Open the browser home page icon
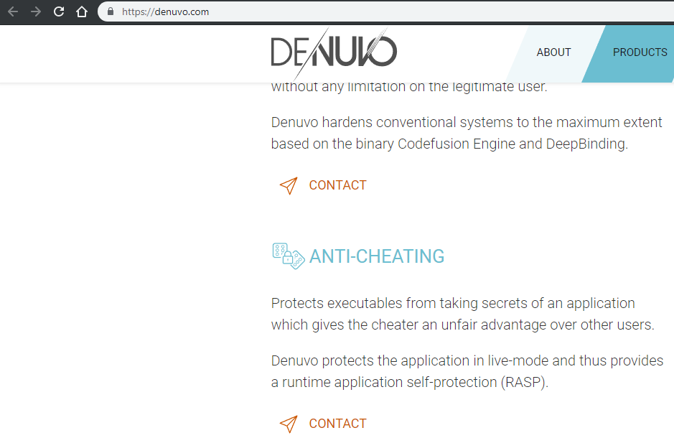Screen dimensions: 674x438 pos(82,11)
